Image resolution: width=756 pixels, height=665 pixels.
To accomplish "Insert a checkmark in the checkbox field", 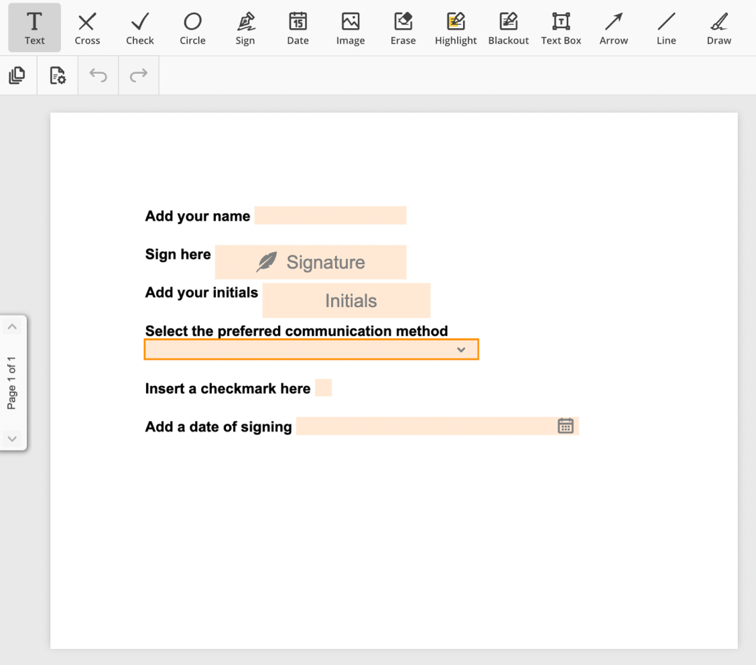I will (x=324, y=387).
